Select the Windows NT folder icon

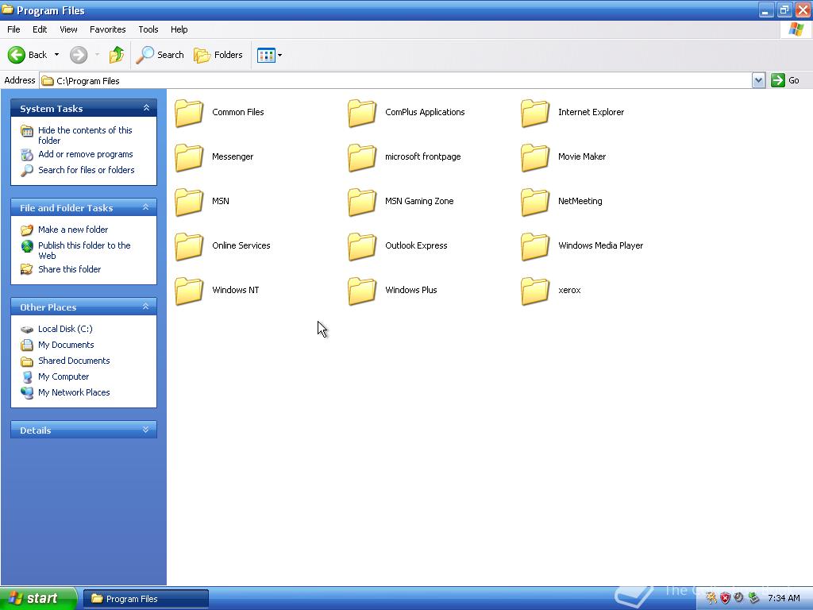189,291
